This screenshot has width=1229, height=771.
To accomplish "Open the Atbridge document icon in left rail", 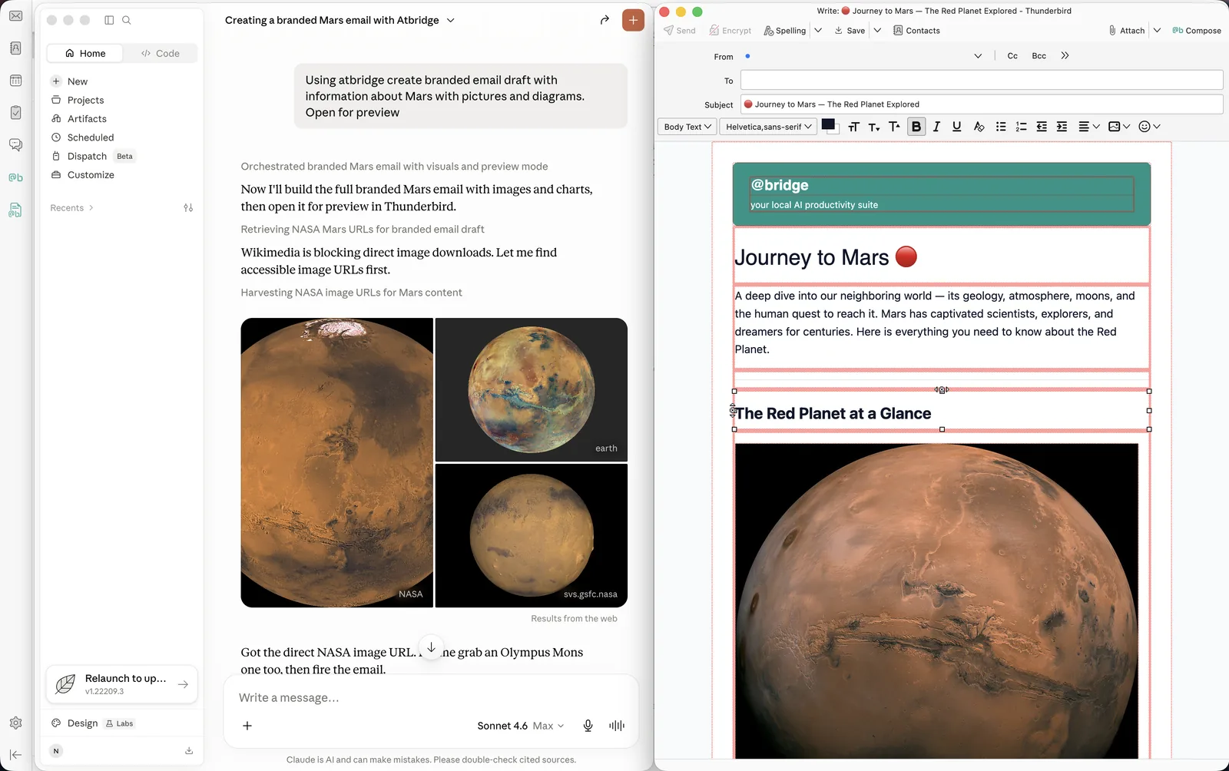I will coord(15,210).
